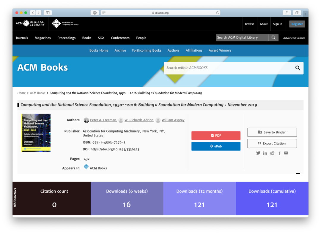Click the magnifier in the ACM Digital Library search
Image resolution: width=321 pixels, height=234 pixels.
click(273, 38)
